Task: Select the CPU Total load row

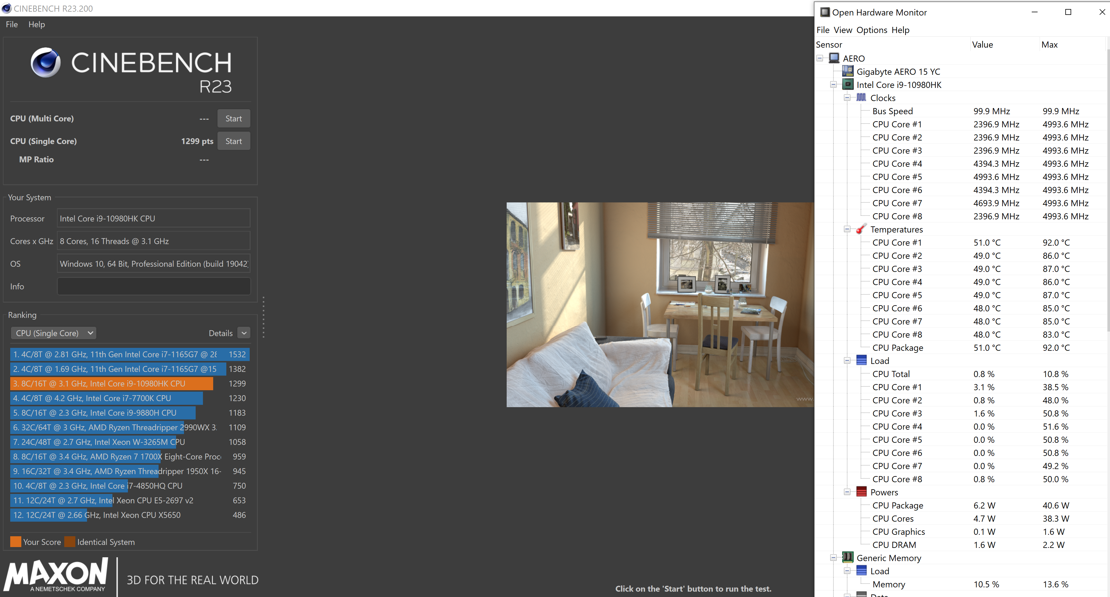Action: tap(960, 374)
